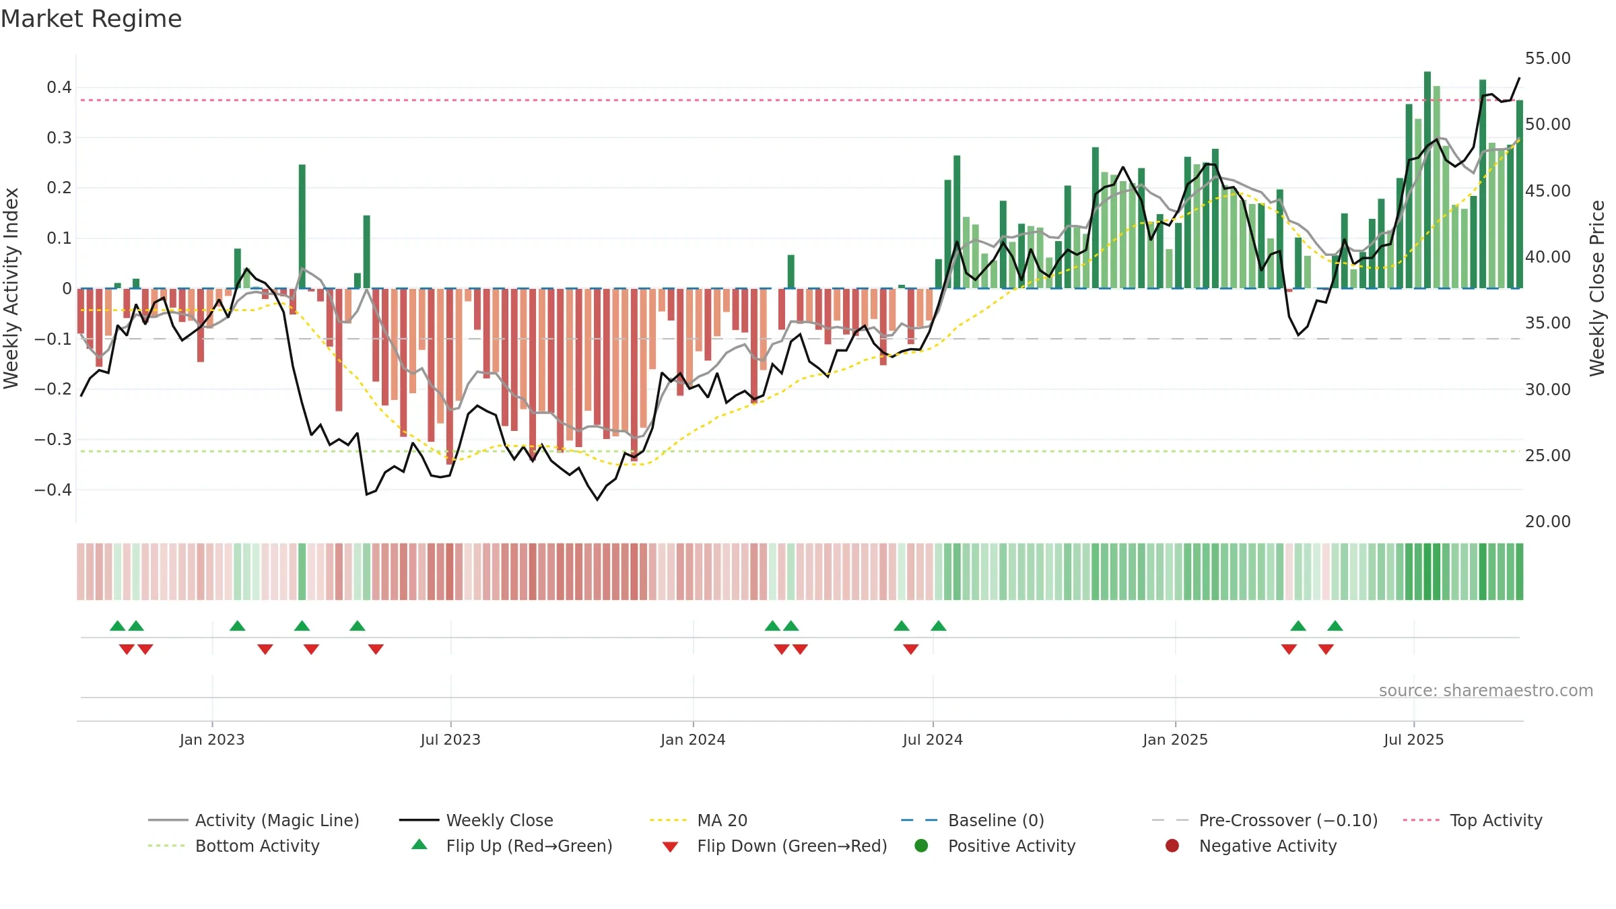Click the Jul 2025 x-axis label
1616x909 pixels.
(x=1413, y=740)
